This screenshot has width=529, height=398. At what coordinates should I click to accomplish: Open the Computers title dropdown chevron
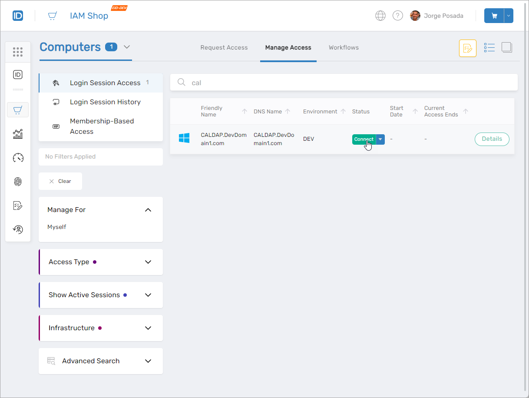click(127, 47)
